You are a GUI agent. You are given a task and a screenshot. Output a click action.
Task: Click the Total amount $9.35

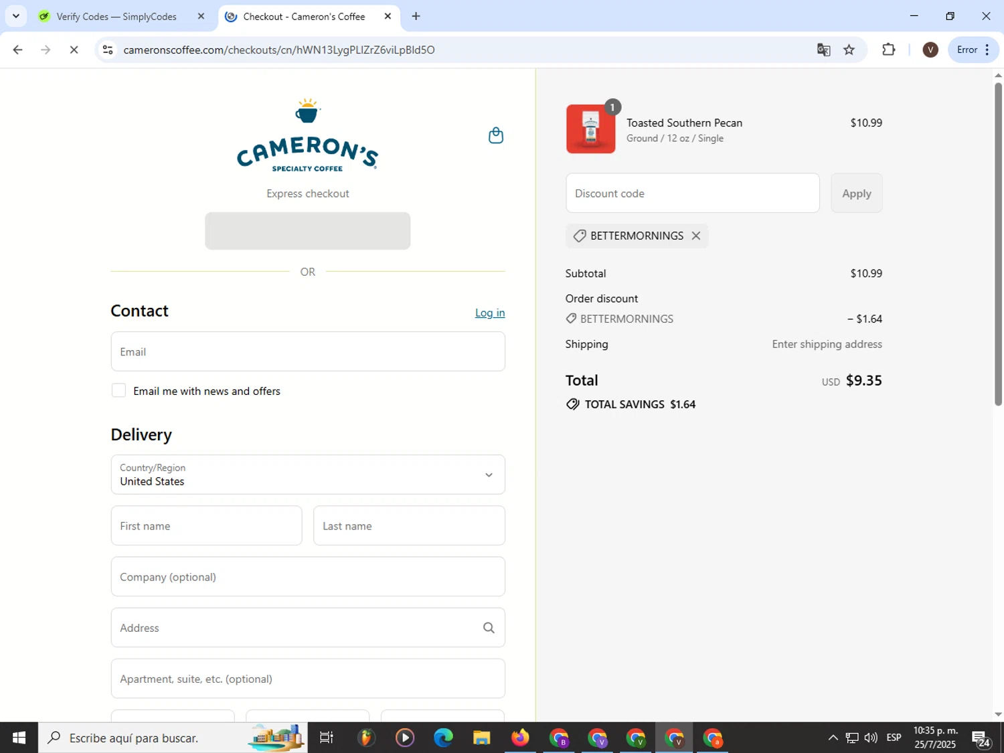[864, 380]
